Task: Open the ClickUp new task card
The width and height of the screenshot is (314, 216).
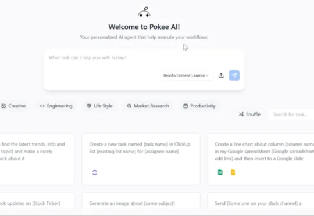Action: (x=141, y=159)
